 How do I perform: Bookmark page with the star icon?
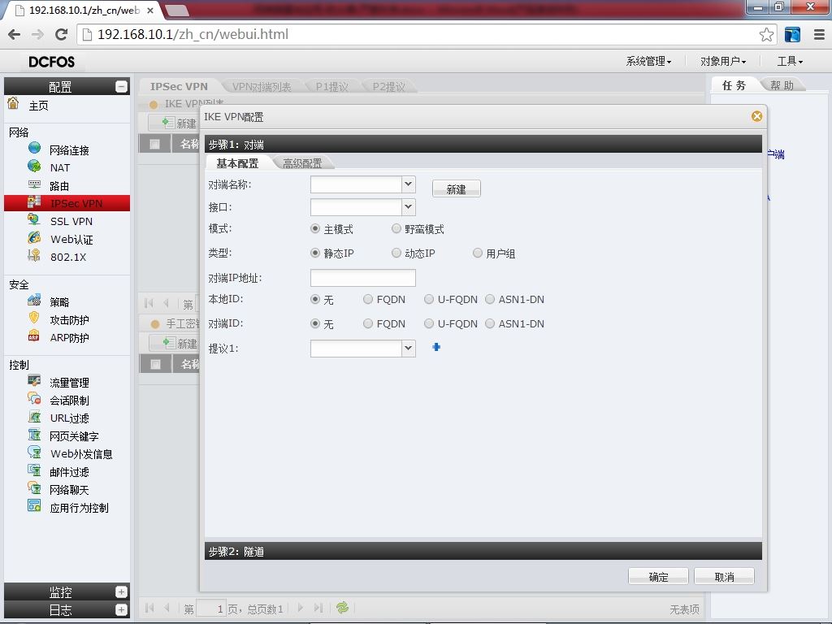[766, 34]
